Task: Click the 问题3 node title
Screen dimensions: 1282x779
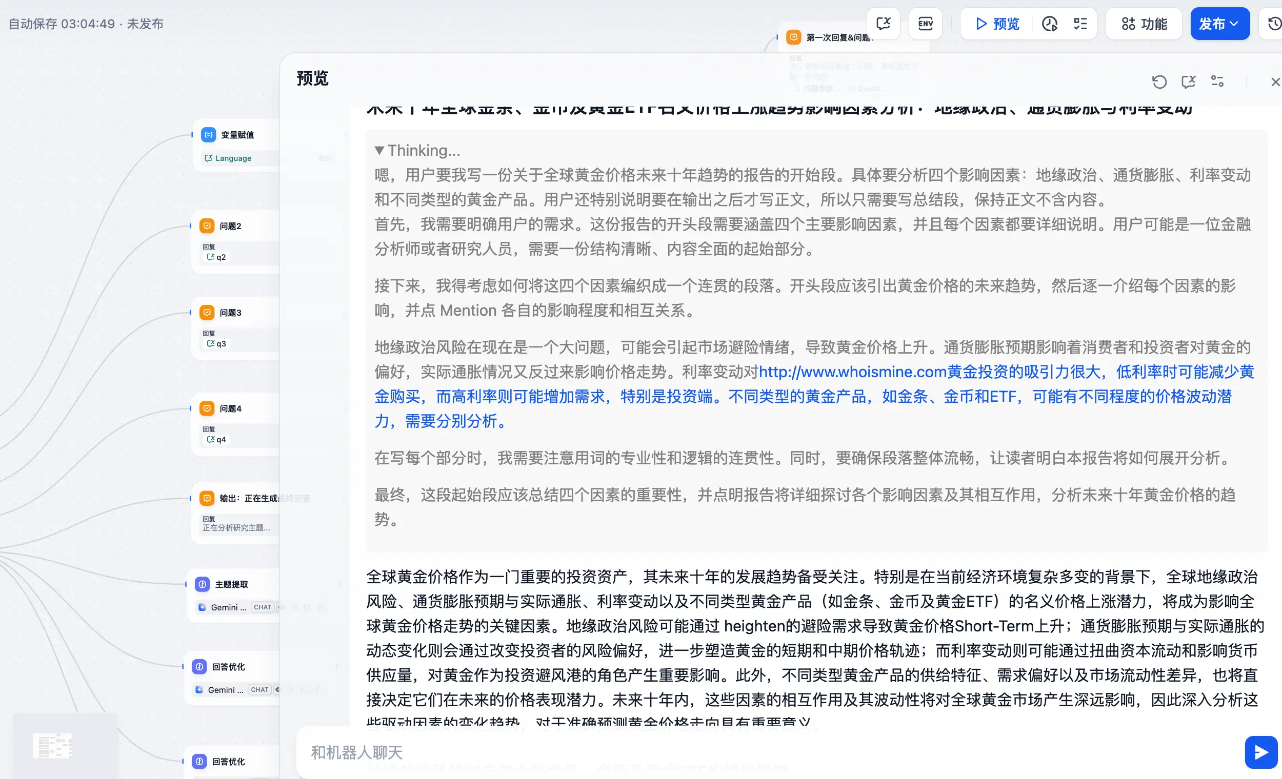Action: [x=230, y=312]
